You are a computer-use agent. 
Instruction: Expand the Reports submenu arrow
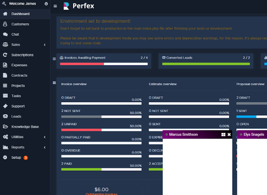coord(44,147)
